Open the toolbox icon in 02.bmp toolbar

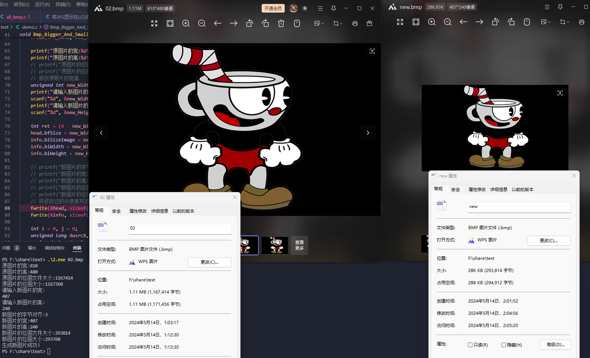[369, 23]
